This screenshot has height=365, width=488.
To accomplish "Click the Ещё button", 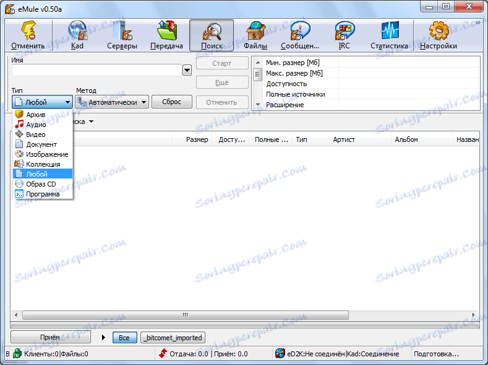I will tap(222, 82).
